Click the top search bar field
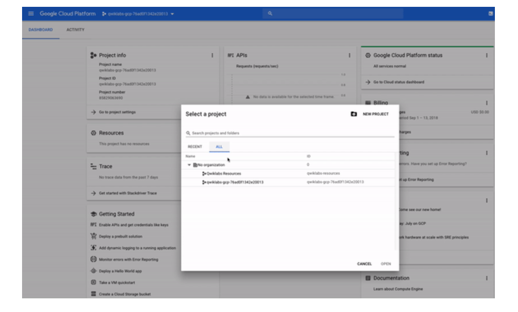The width and height of the screenshot is (518, 312). (333, 14)
